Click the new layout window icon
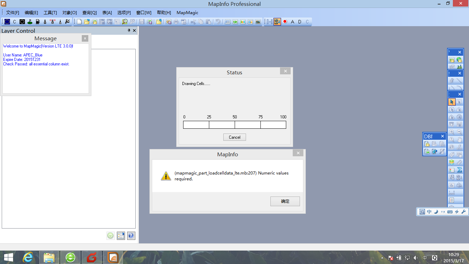The height and width of the screenshot is (264, 469). point(250,22)
